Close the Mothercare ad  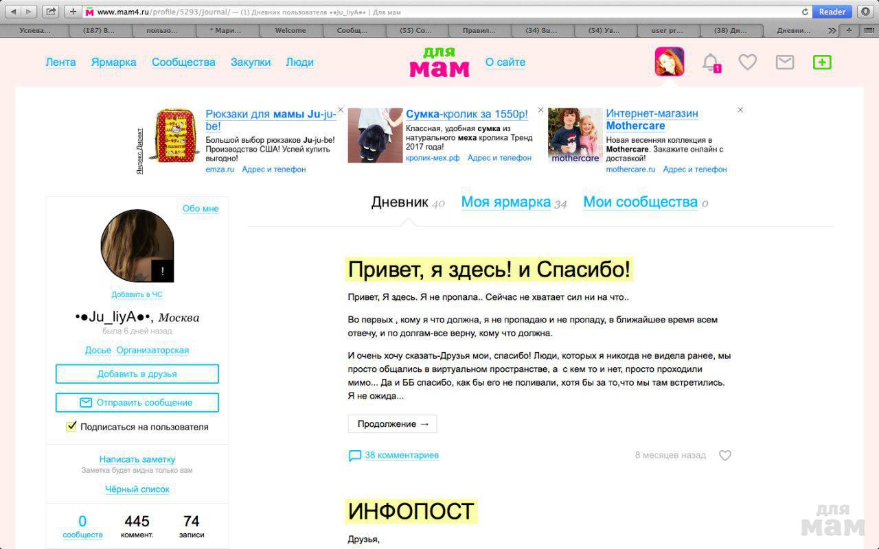click(740, 110)
